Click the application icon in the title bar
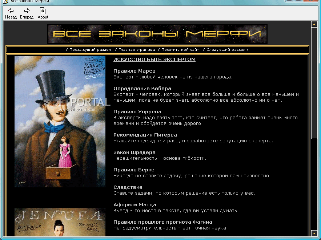Image resolution: width=321 pixels, height=240 pixels. tap(5, 1)
